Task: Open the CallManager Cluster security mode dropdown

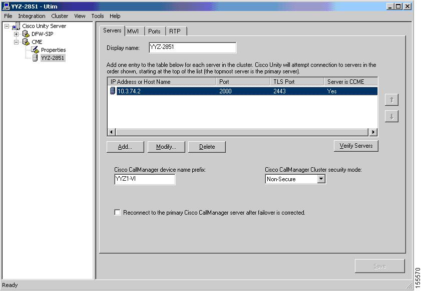Action: point(321,179)
